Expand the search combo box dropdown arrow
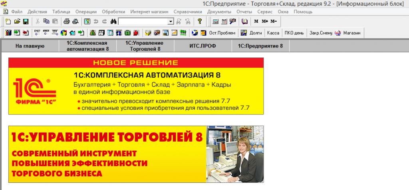This screenshot has height=190, width=409. (171, 22)
